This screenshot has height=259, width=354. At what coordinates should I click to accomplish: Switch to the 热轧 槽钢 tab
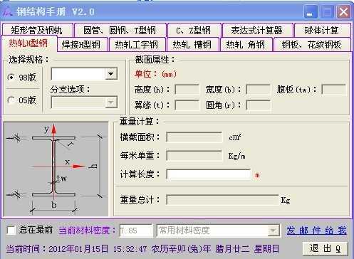coord(192,44)
